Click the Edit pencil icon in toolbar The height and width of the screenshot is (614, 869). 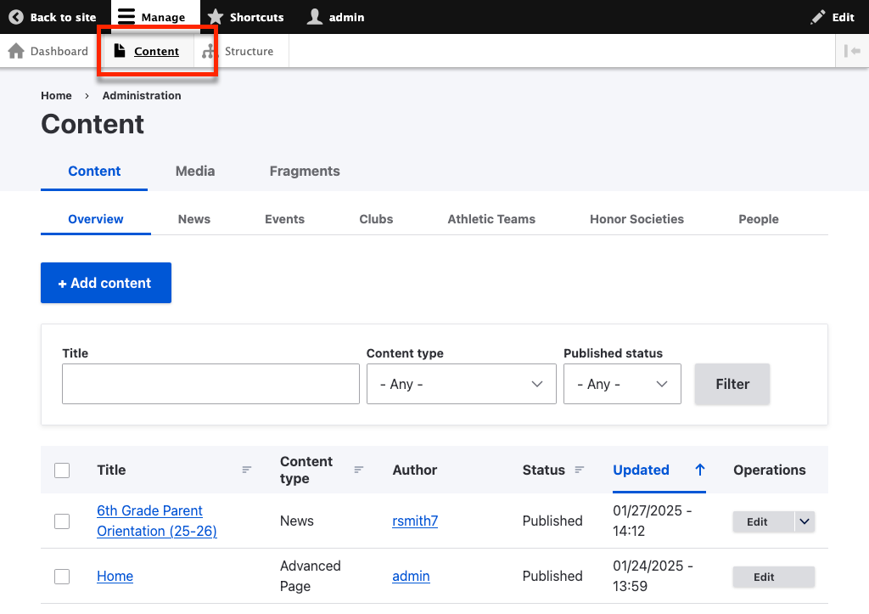coord(817,17)
